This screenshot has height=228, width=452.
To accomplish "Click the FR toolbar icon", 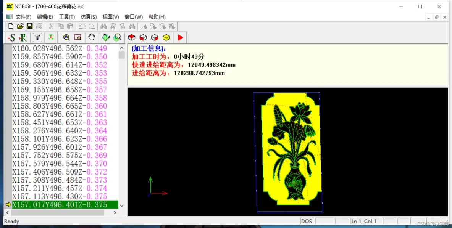I will (x=23, y=37).
